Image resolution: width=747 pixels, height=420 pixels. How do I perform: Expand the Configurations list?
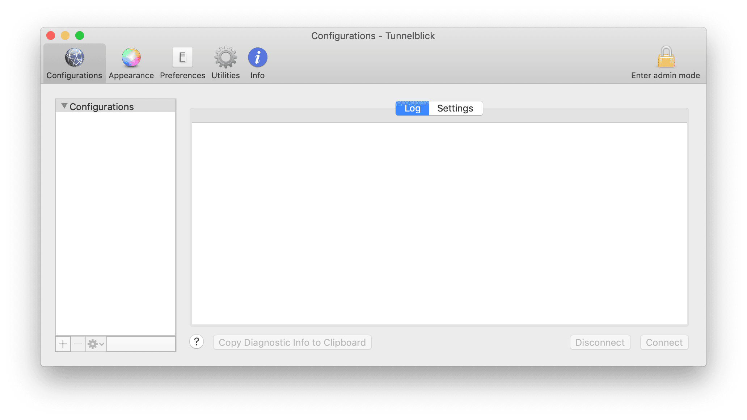[x=63, y=106]
